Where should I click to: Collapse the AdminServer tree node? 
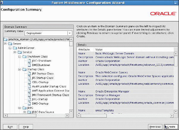(x=10, y=48)
